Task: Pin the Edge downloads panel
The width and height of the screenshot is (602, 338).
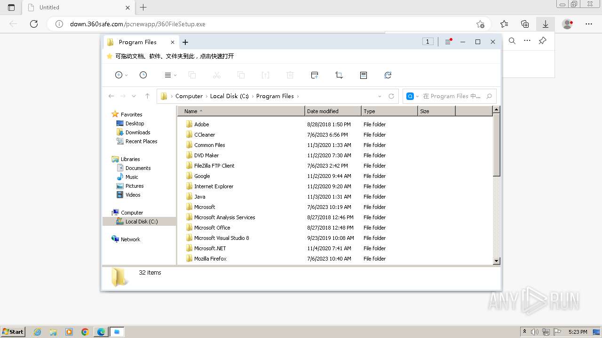Action: tap(542, 41)
